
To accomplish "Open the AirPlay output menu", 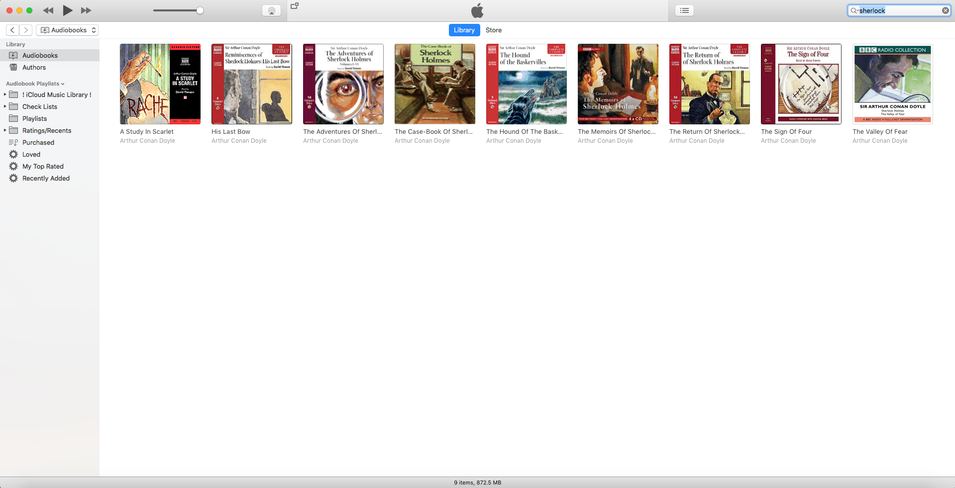I will click(x=272, y=10).
